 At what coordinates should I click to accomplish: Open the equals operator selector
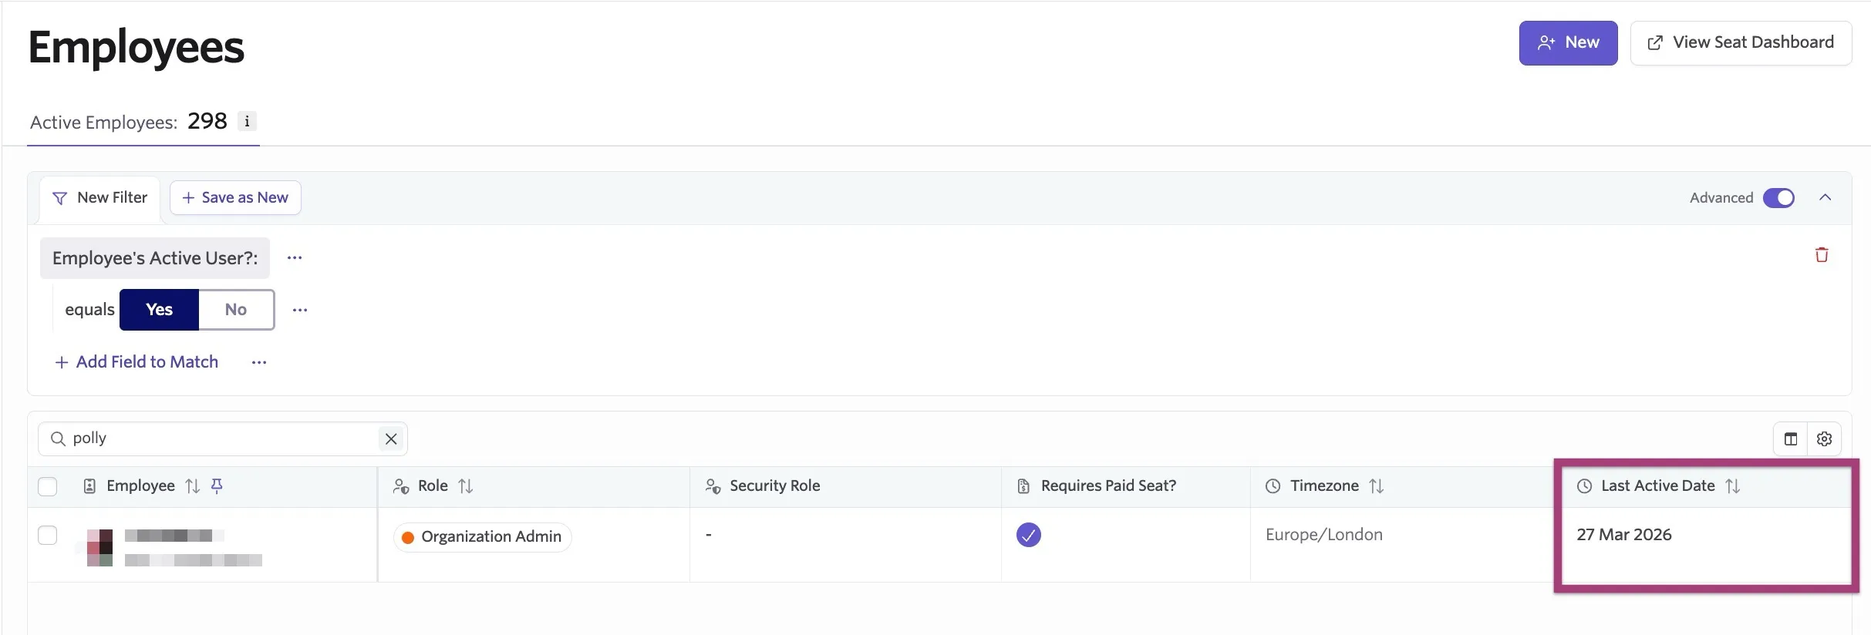click(89, 310)
